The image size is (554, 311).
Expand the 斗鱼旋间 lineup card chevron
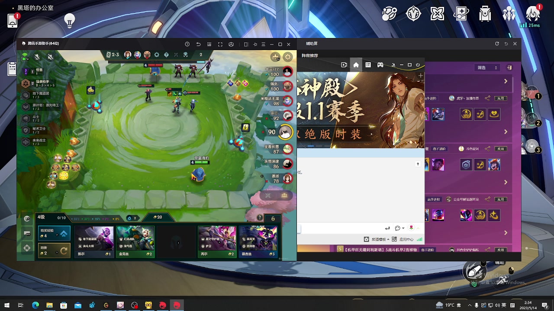[x=506, y=182]
